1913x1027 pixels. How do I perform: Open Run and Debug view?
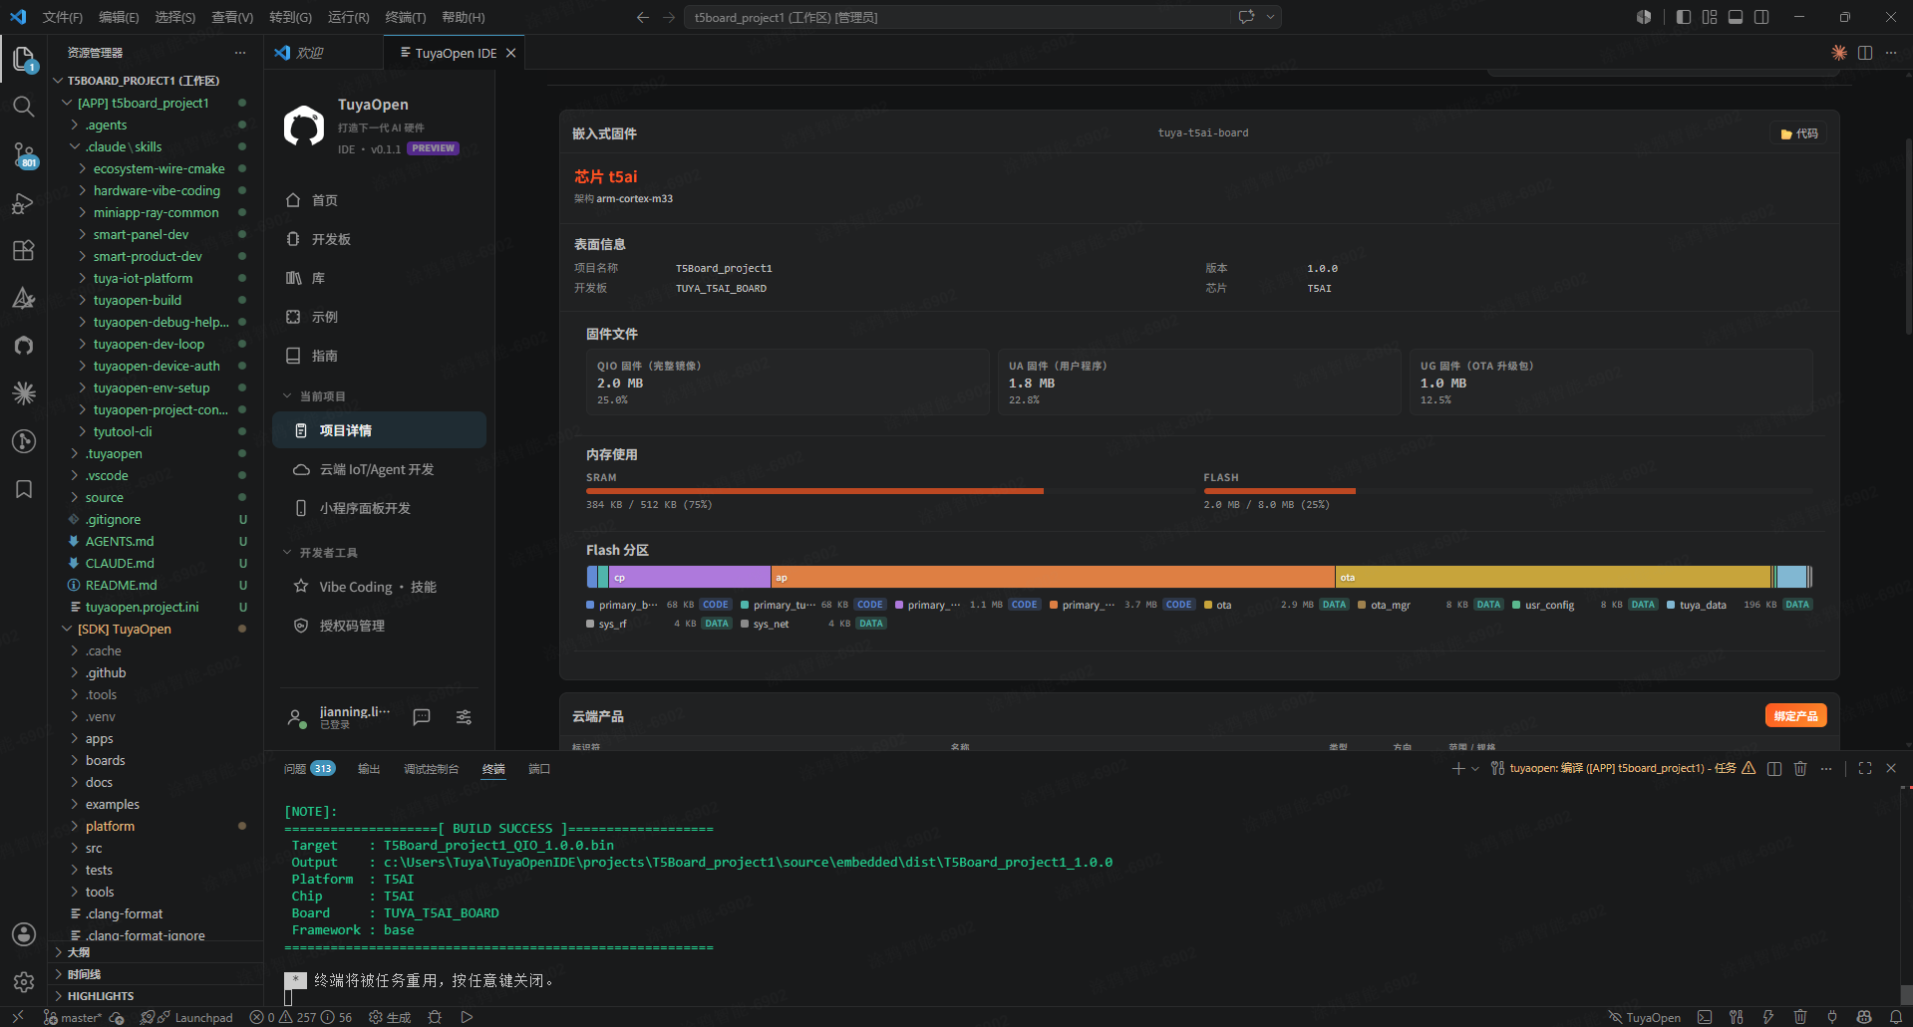tap(24, 202)
